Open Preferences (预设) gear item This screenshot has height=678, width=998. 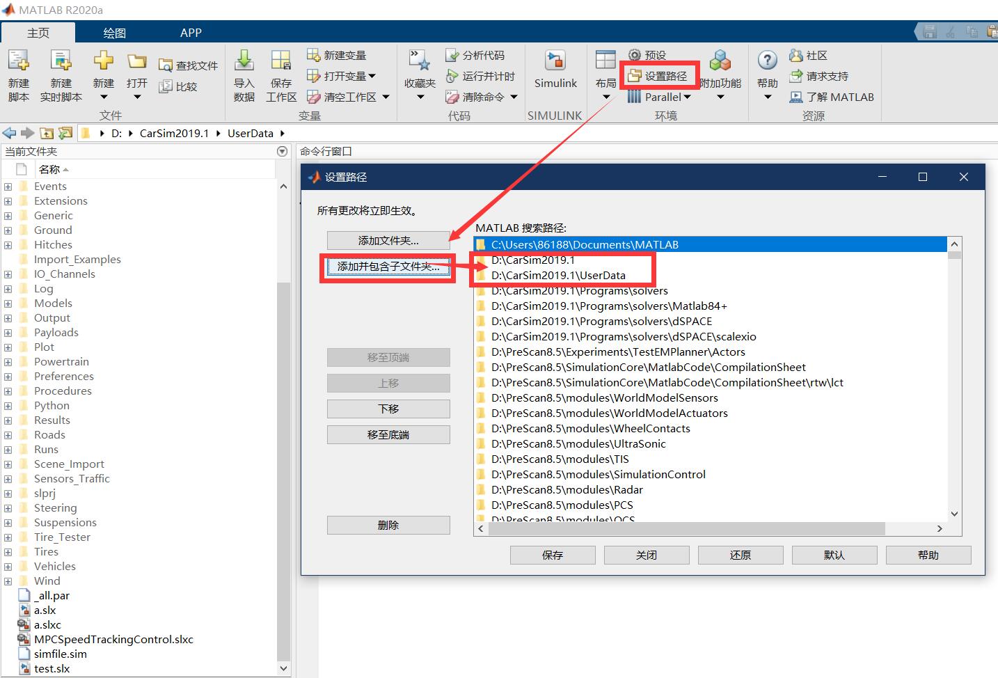coord(647,55)
